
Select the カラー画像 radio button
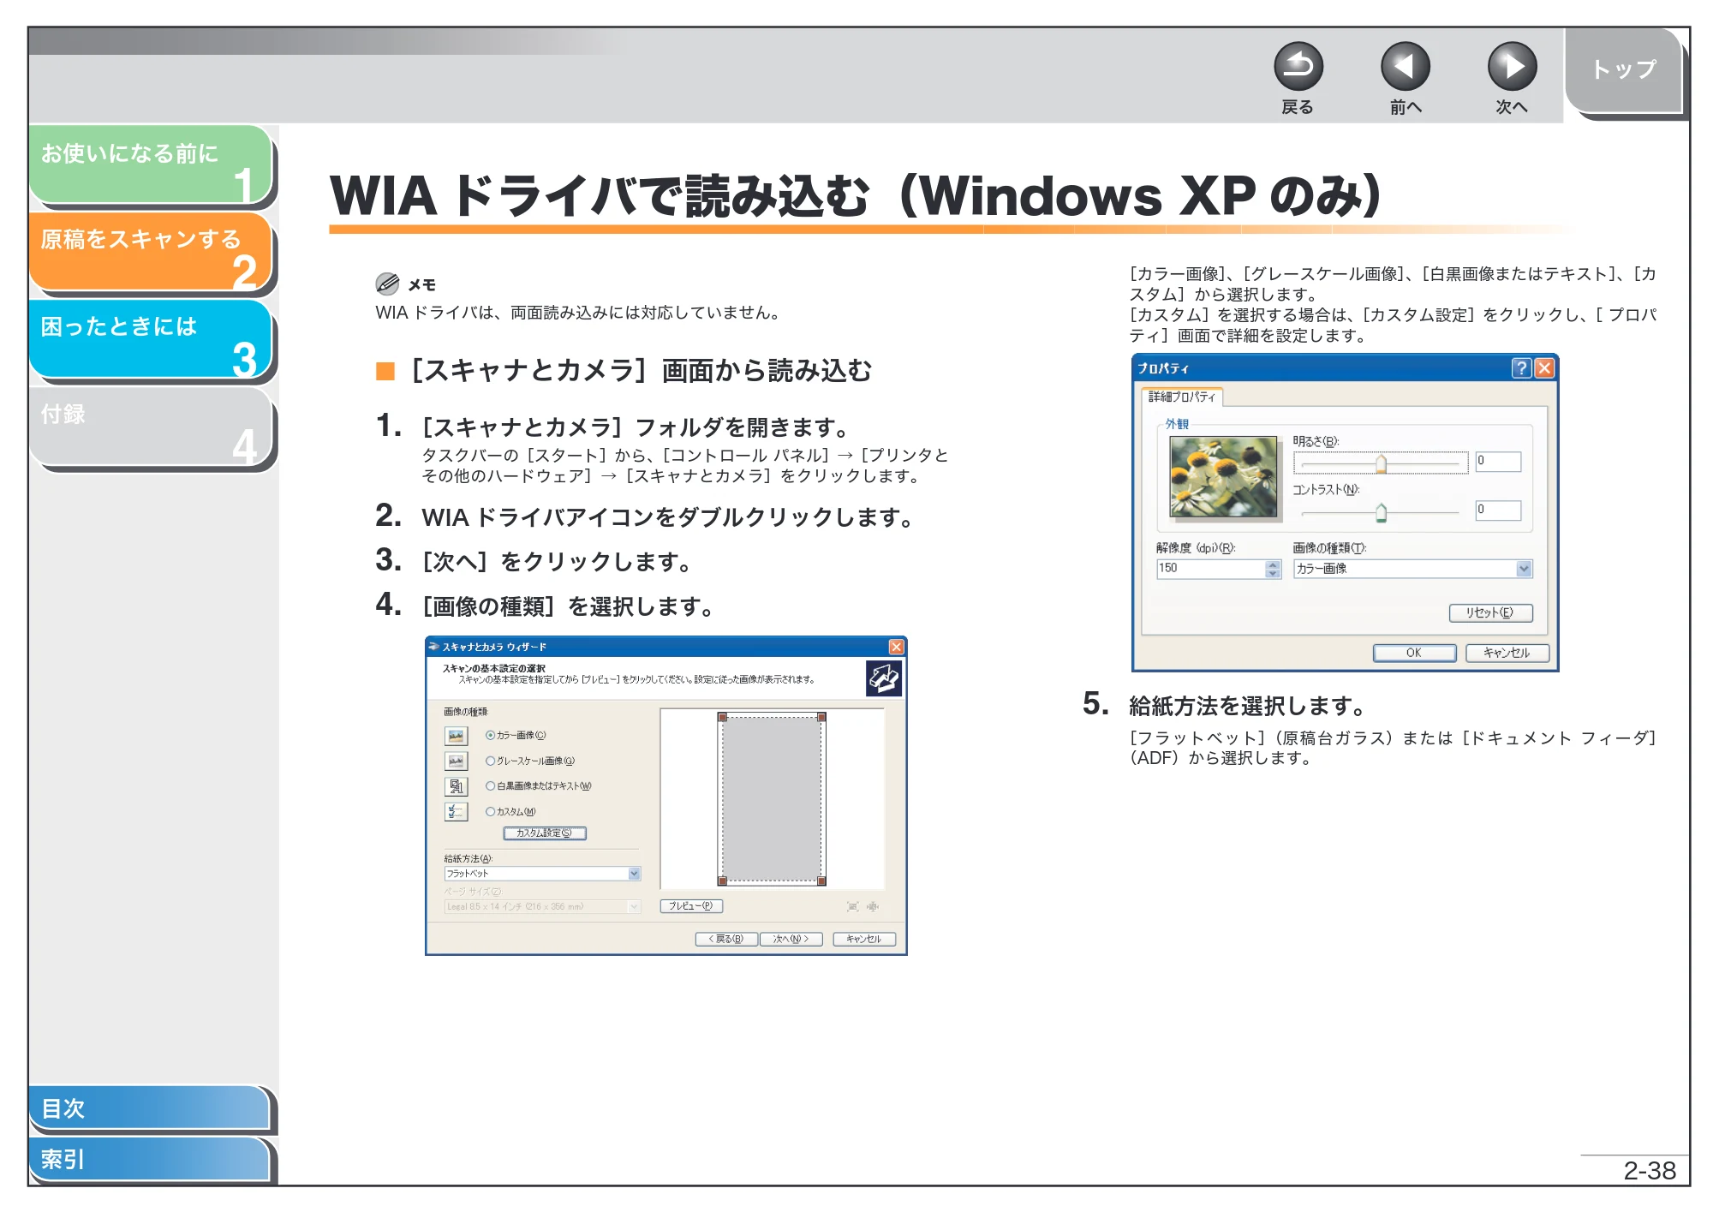tap(490, 735)
